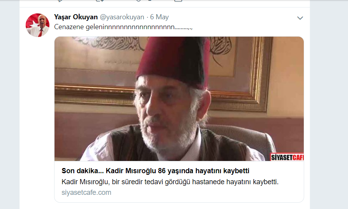
Task: Click the direct message envelope icon above
Action: pyautogui.click(x=178, y=1)
